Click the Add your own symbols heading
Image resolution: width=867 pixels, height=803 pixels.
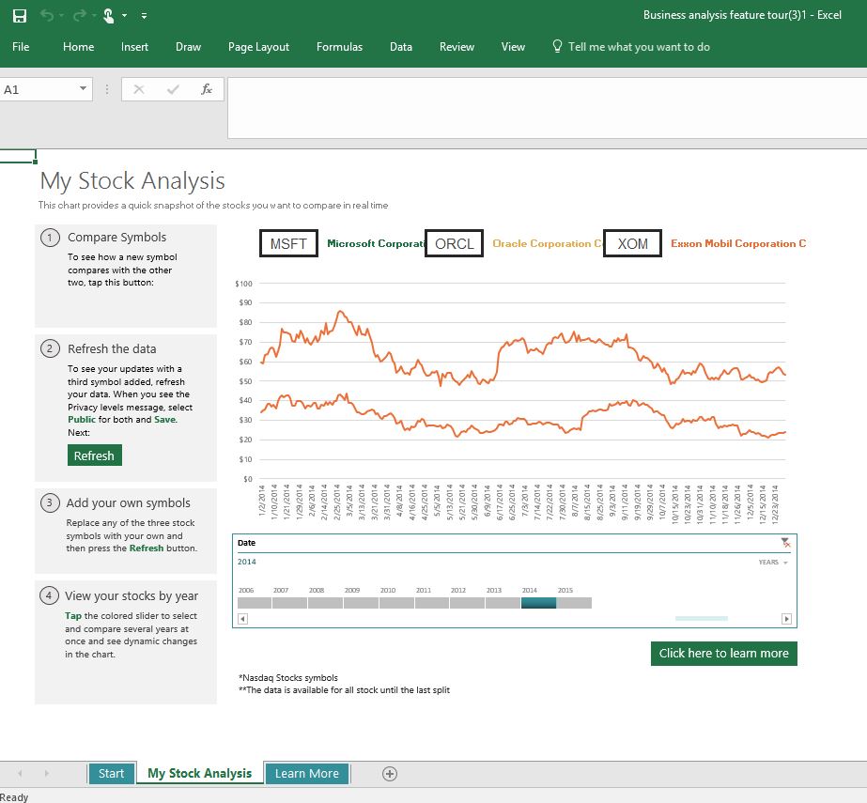129,502
